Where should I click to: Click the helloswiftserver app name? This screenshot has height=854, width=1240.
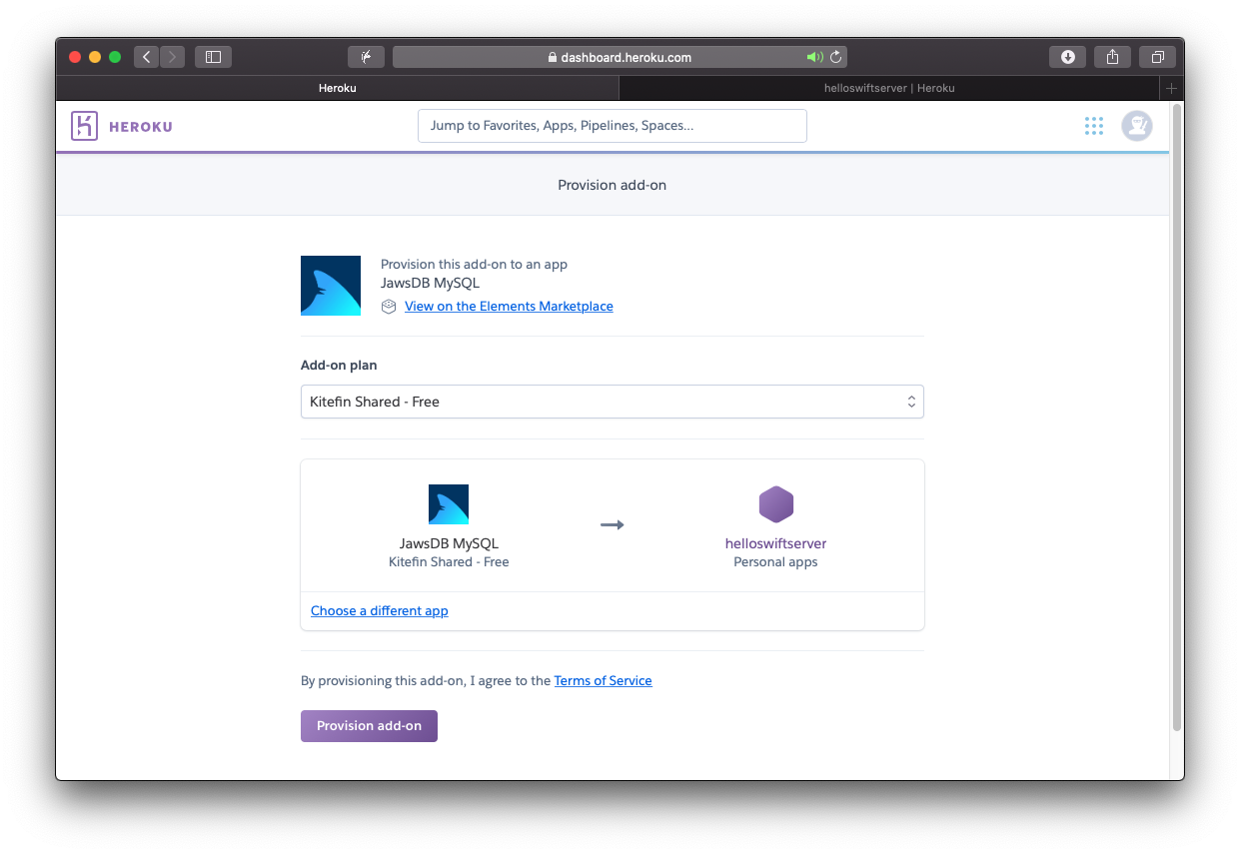pos(775,544)
